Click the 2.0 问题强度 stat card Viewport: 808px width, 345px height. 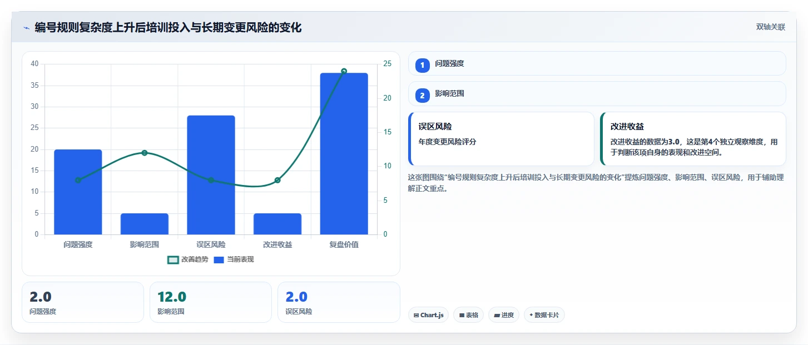coord(83,302)
